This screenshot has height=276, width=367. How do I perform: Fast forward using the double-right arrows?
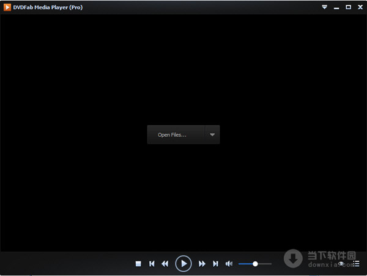point(202,264)
